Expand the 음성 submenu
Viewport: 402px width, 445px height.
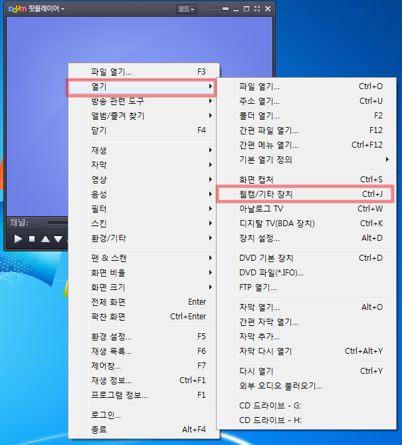pyautogui.click(x=144, y=194)
